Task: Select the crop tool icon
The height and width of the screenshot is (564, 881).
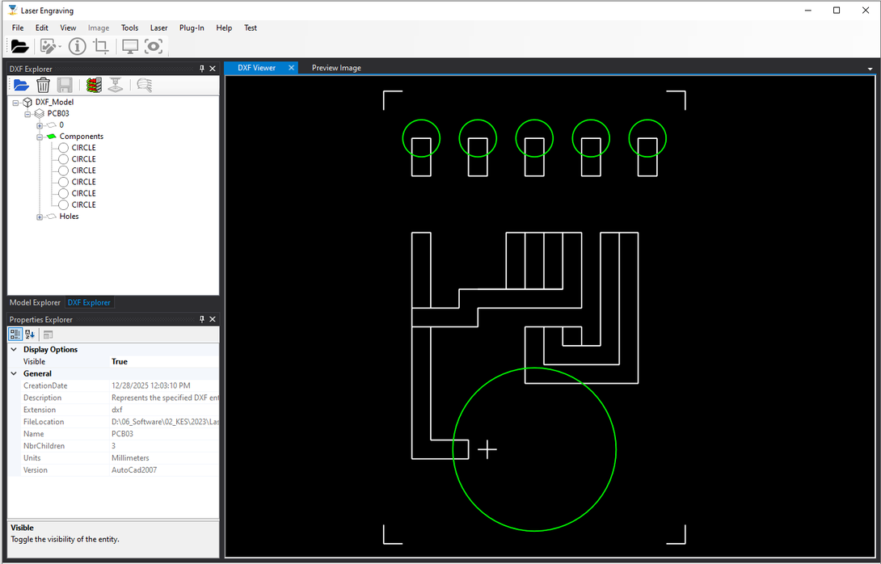Action: pyautogui.click(x=101, y=47)
